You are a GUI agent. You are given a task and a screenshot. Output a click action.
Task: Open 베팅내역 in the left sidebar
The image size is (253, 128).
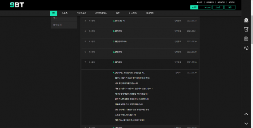coord(57,25)
